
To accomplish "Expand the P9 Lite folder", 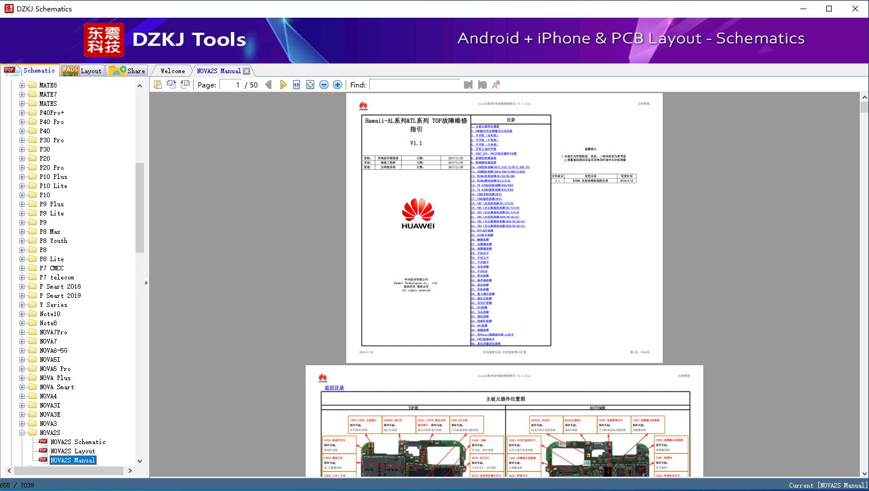I will [x=22, y=213].
